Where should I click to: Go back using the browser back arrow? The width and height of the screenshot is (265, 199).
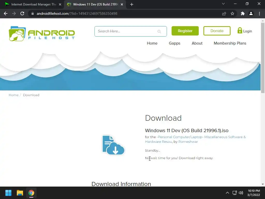[x=6, y=13]
